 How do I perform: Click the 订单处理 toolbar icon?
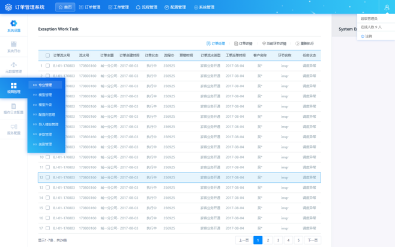[x=208, y=43]
